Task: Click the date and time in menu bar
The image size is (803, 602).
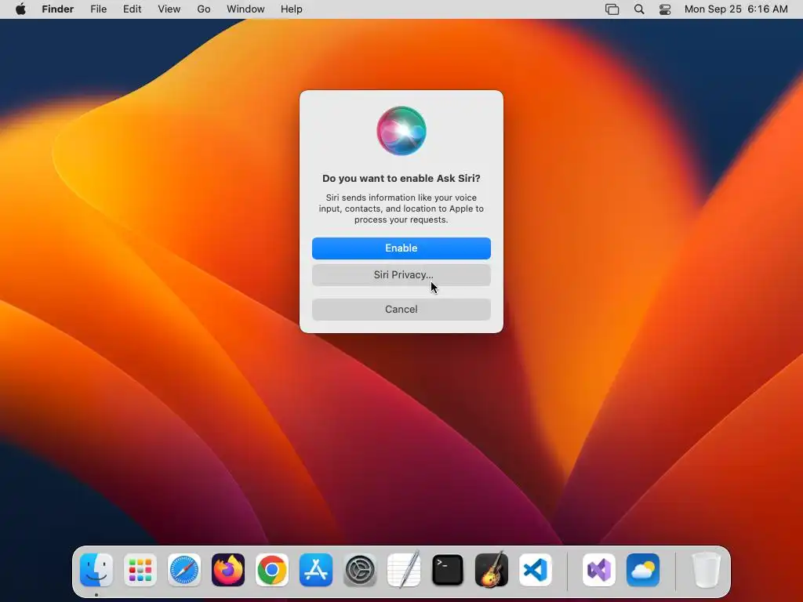Action: tap(736, 9)
